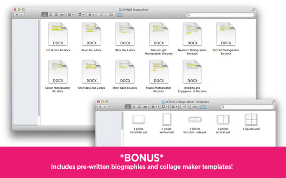Click '1 photo vertical.psd' file name label
This screenshot has height=178, width=286.
click(x=166, y=131)
